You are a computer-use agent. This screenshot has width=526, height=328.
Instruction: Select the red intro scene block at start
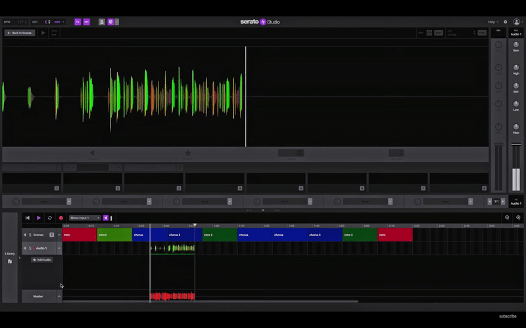(x=80, y=235)
